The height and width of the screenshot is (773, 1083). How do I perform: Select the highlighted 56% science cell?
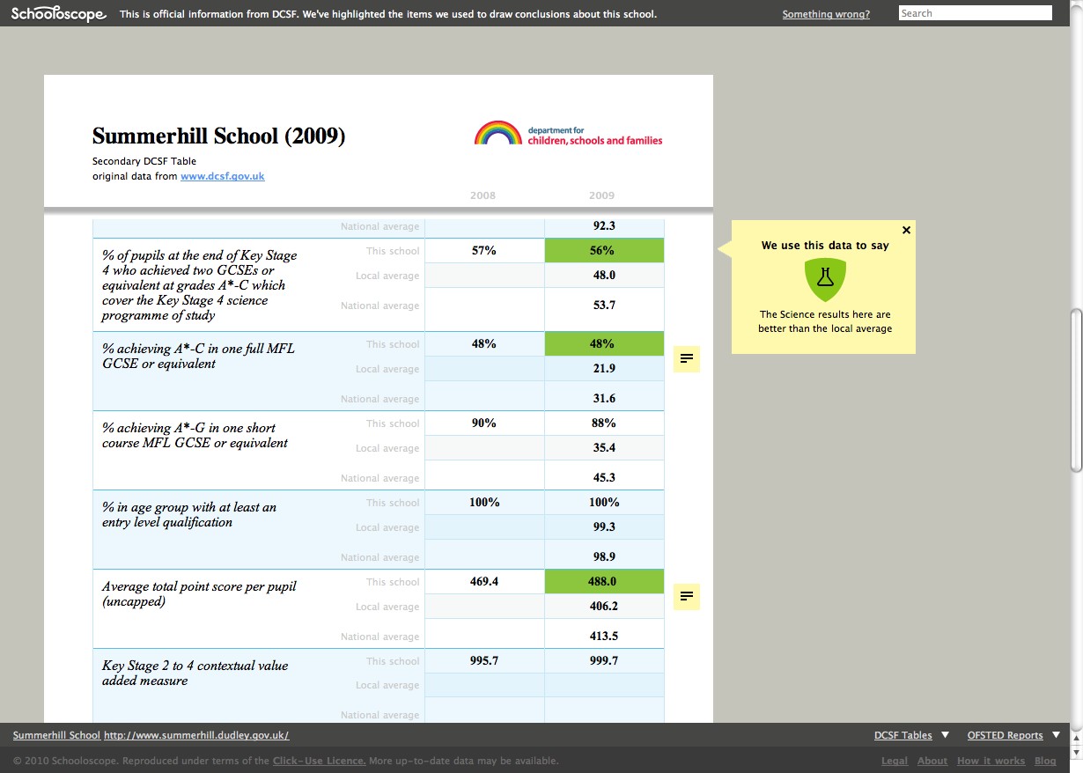click(604, 250)
